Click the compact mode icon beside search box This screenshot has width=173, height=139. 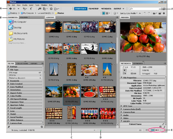164,9
